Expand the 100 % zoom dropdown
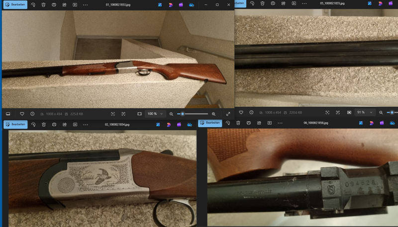 [x=162, y=114]
